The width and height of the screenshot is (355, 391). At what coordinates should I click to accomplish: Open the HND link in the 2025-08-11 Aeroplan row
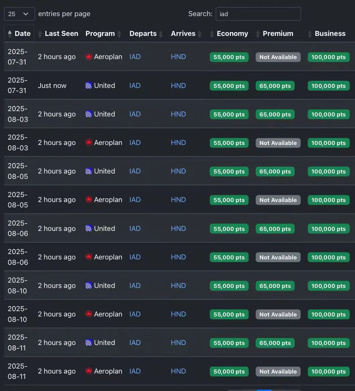tap(178, 371)
